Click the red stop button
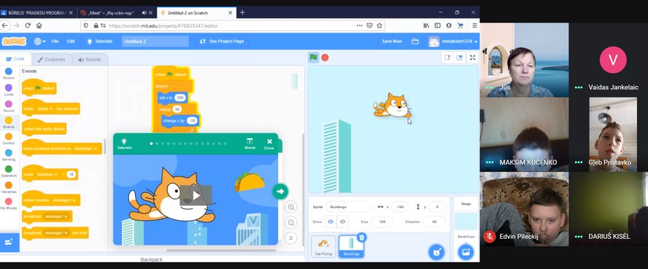This screenshot has width=648, height=269. (325, 58)
